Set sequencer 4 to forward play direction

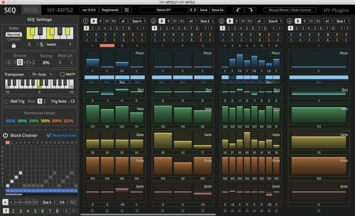(298, 21)
